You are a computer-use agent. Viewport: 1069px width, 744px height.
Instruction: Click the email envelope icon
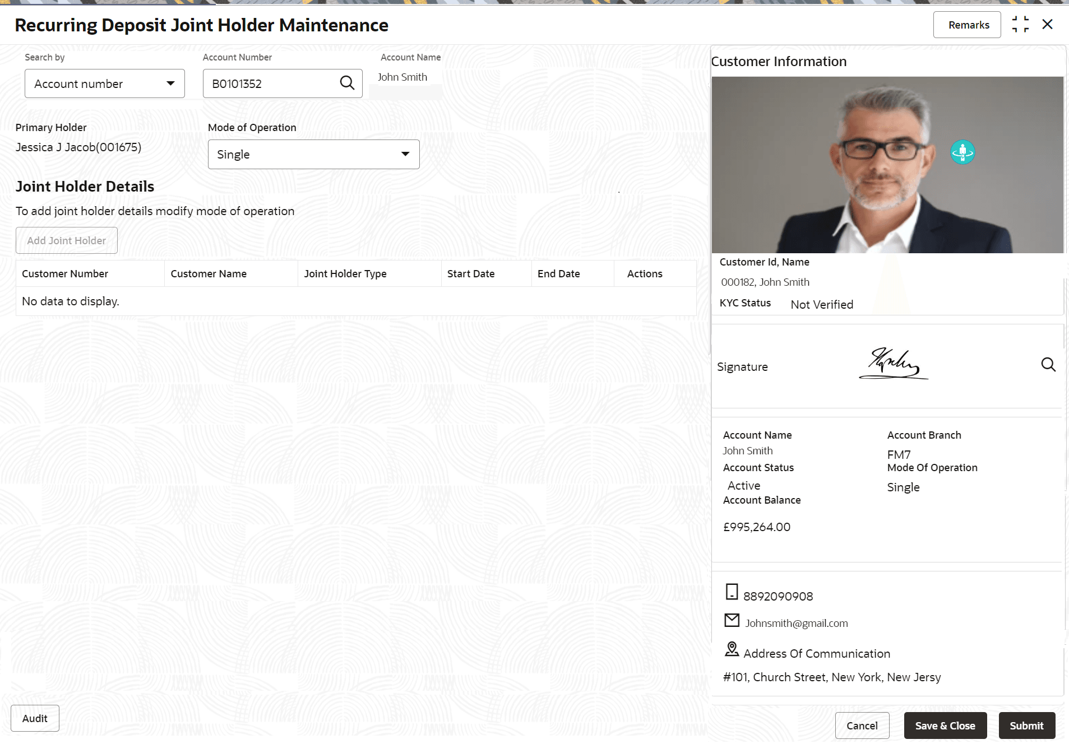[x=732, y=620]
